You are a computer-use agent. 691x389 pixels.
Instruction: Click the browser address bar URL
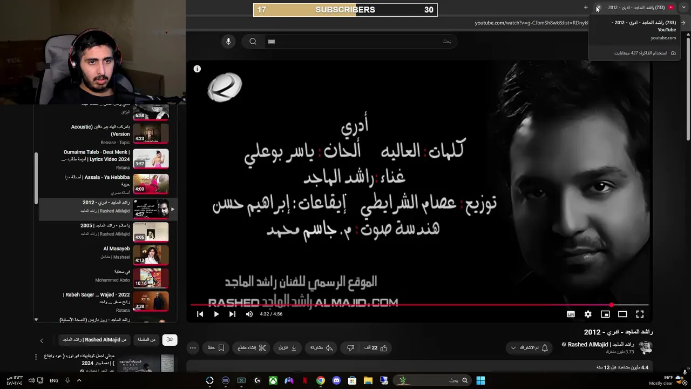point(531,23)
